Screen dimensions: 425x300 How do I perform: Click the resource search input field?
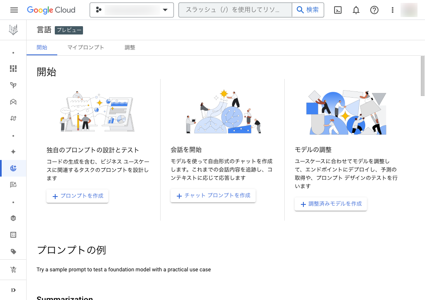(235, 10)
